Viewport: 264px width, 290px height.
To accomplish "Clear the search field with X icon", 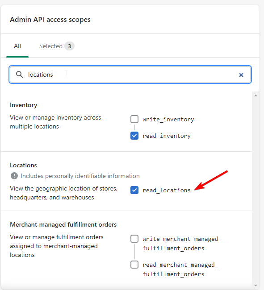I will 241,75.
